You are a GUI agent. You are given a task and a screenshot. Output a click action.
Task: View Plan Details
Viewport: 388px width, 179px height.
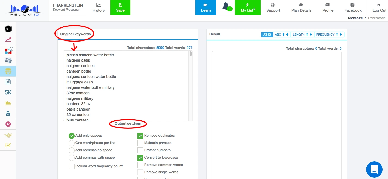(x=301, y=8)
